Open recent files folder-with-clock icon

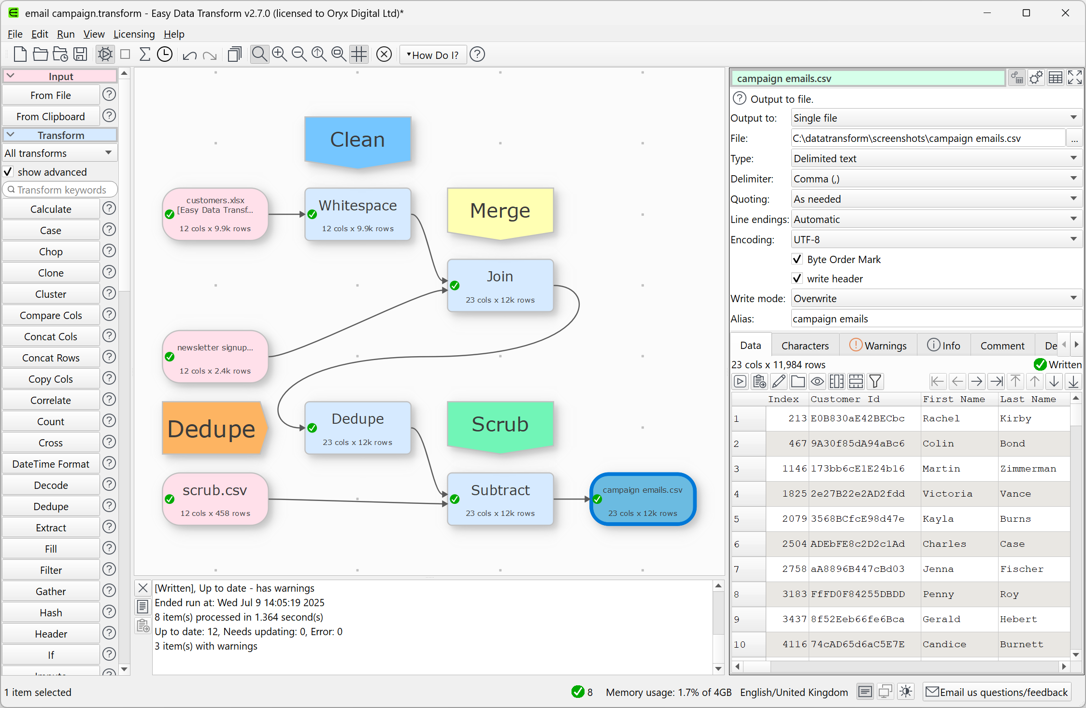[x=60, y=55]
